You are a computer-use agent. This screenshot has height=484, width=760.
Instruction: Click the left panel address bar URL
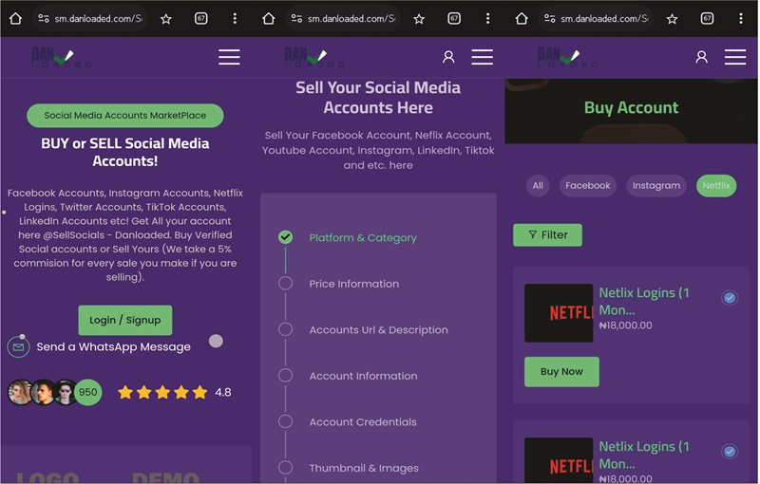99,18
